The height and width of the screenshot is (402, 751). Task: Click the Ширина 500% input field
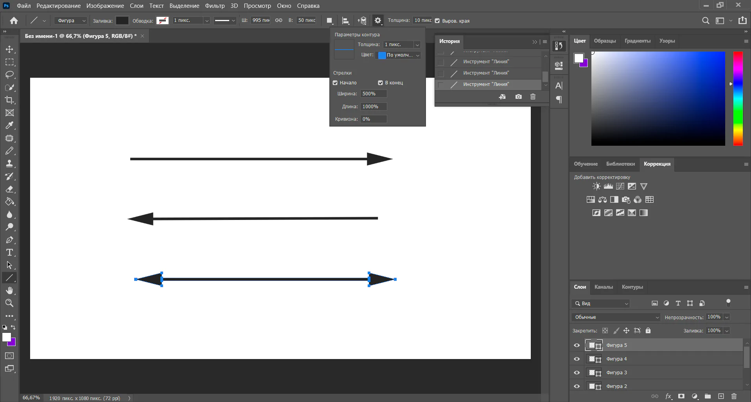click(373, 94)
